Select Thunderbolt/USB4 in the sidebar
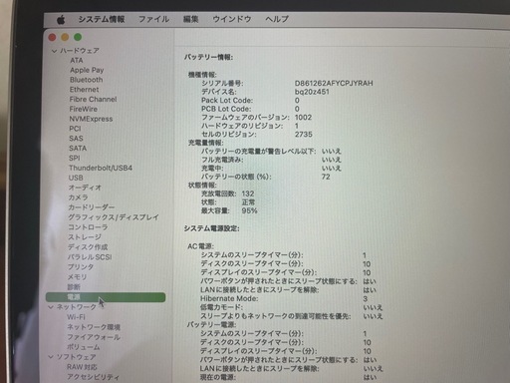This screenshot has height=383, width=510. coord(101,168)
